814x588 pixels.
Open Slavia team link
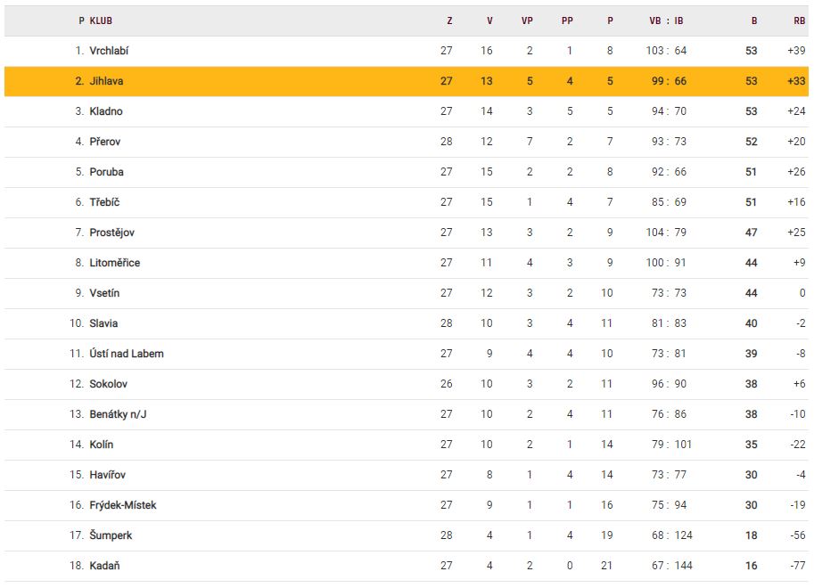click(x=103, y=323)
